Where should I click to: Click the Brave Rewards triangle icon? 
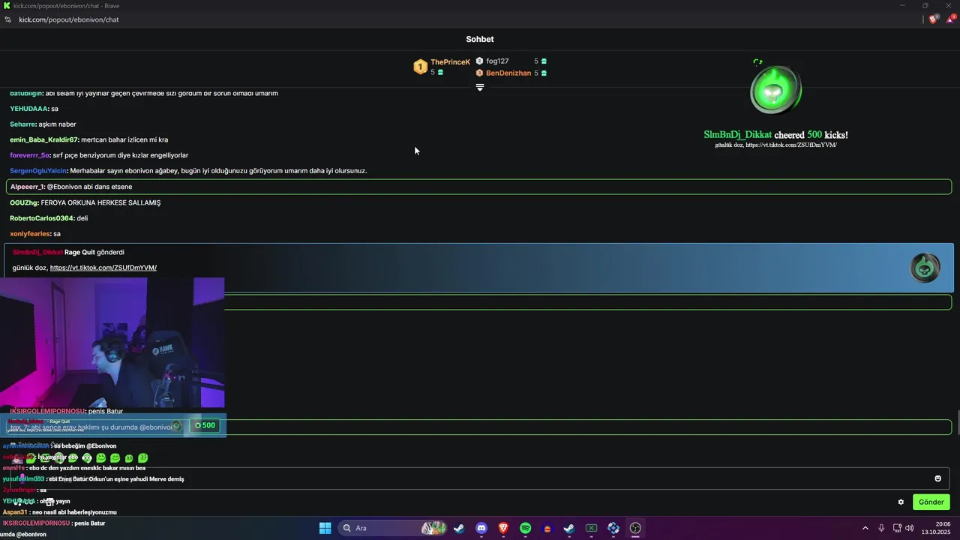[950, 19]
